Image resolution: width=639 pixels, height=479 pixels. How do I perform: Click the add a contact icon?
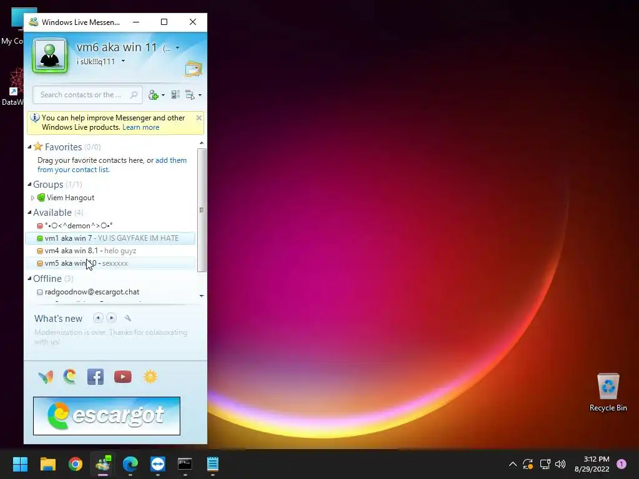pos(154,95)
